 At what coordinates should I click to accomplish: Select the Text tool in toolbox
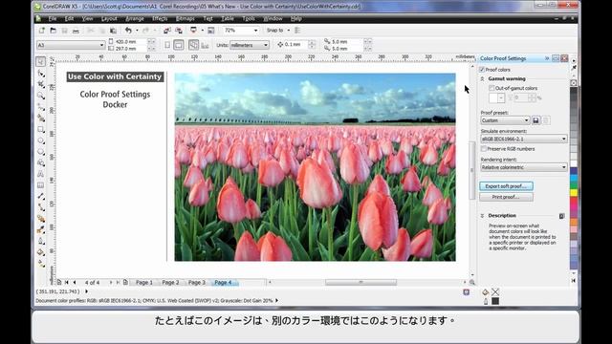[40, 174]
